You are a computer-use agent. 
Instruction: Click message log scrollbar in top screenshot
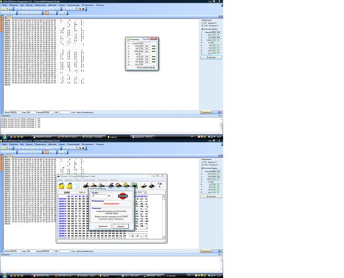[221, 125]
